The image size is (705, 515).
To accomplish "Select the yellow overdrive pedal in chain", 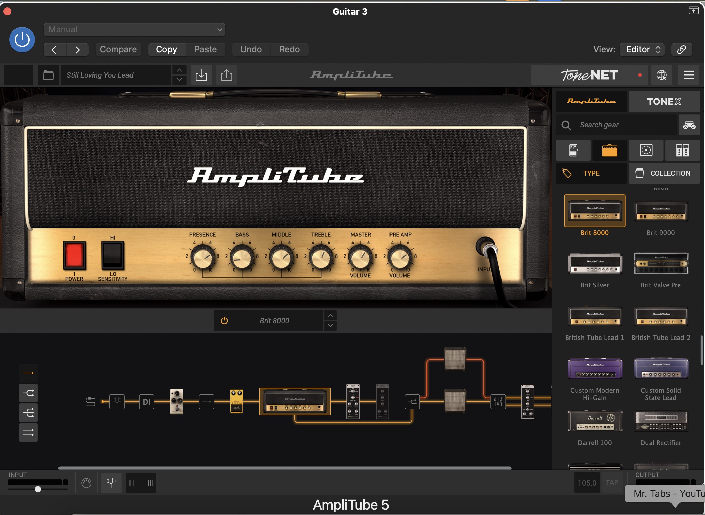I will pos(236,401).
